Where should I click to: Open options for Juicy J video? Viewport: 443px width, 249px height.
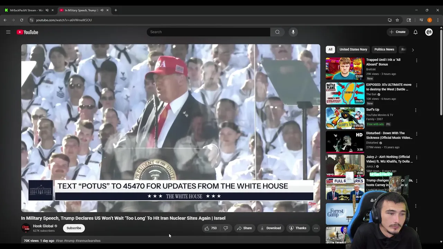pos(416,157)
